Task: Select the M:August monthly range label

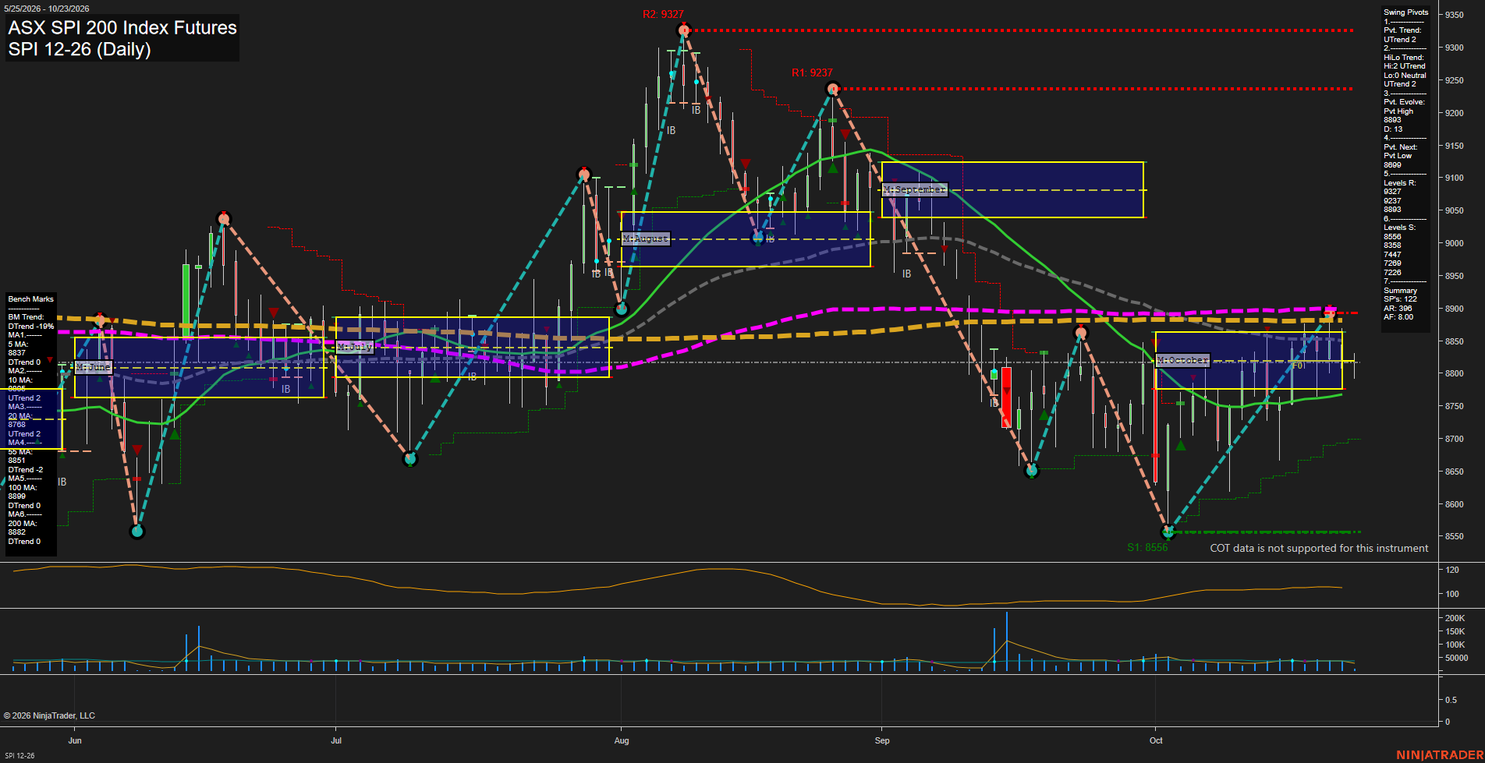Action: pyautogui.click(x=646, y=238)
